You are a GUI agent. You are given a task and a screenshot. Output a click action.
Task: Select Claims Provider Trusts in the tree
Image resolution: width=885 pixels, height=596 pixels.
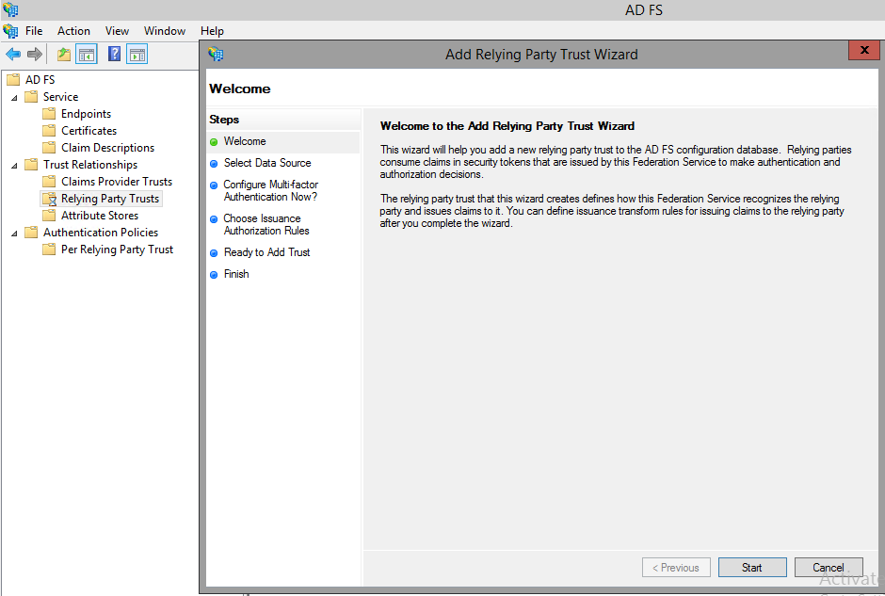tap(116, 182)
